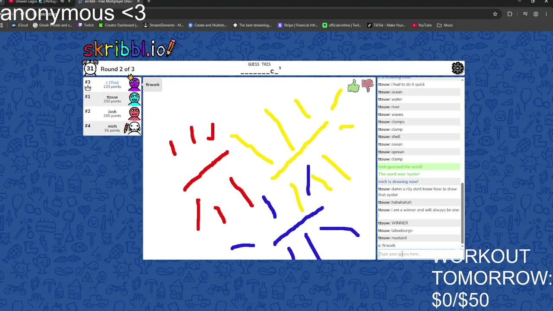Open the iCloud bookmark

click(20, 25)
